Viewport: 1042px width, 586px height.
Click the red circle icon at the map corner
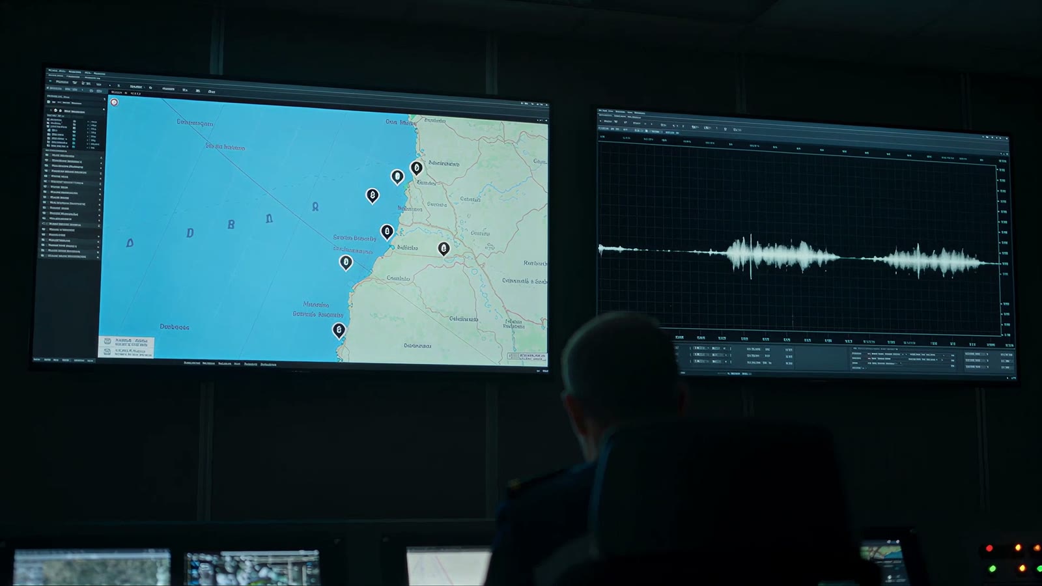[114, 102]
